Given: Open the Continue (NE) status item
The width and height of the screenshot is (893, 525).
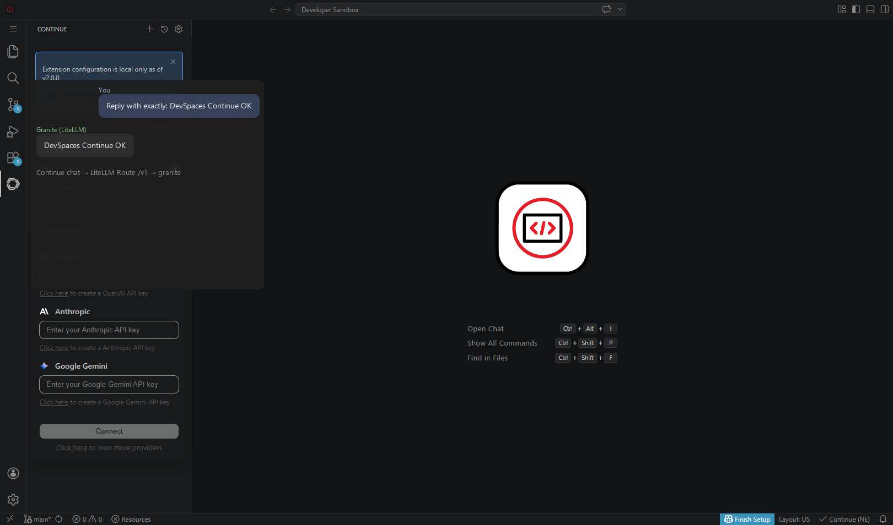Looking at the screenshot, I should pos(844,519).
